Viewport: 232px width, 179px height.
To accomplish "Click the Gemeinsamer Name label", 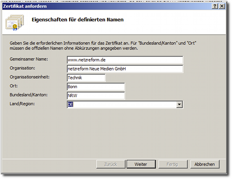I will coord(29,59).
